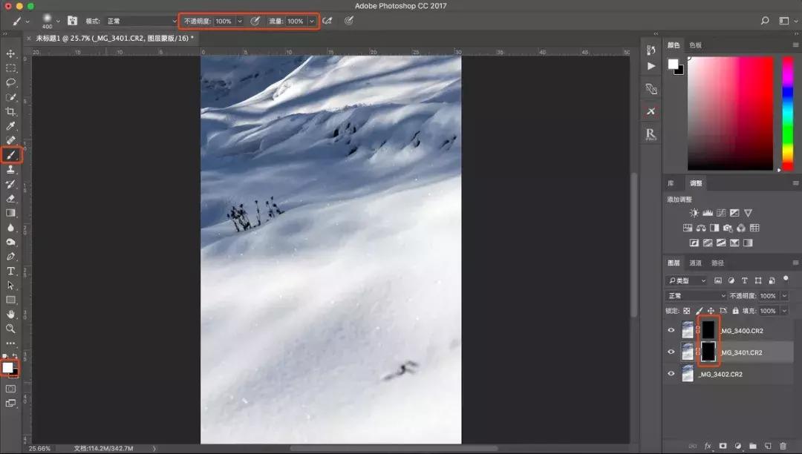
Task: Hide the _MG_3400.CR2 layer
Action: pos(671,331)
